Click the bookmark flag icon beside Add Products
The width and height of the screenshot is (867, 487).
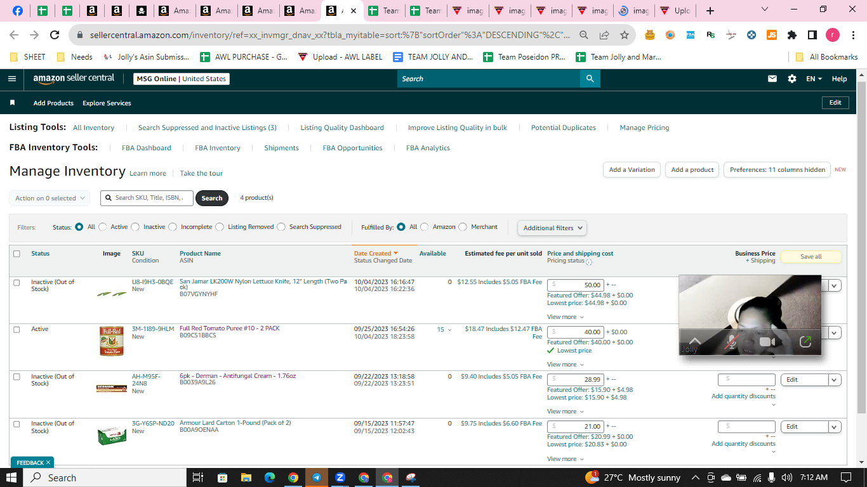tap(12, 103)
